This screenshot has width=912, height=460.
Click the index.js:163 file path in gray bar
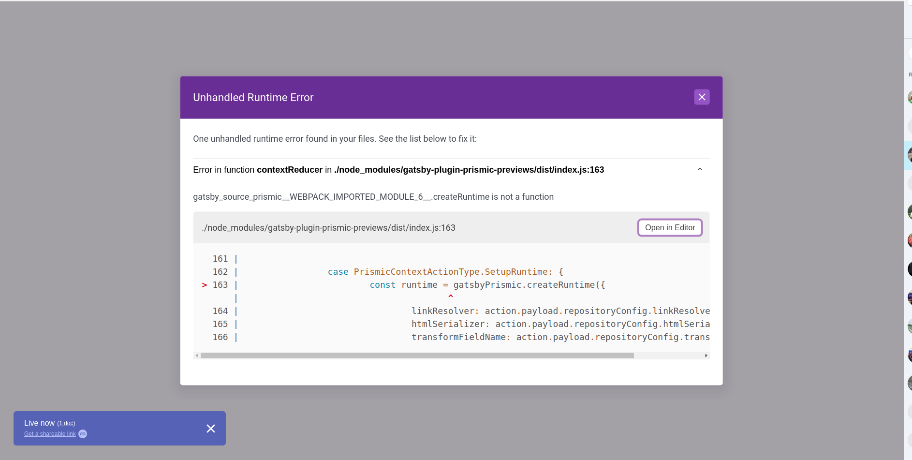click(x=328, y=228)
